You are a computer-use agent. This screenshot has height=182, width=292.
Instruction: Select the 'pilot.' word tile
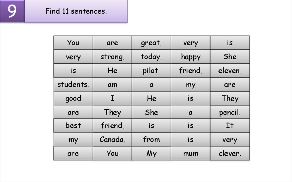point(151,71)
